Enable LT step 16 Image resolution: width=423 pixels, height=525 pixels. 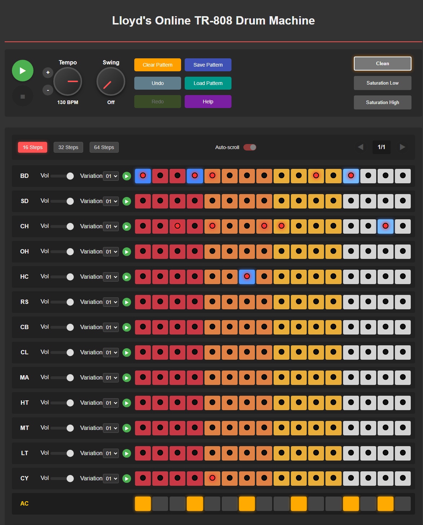pyautogui.click(x=403, y=453)
